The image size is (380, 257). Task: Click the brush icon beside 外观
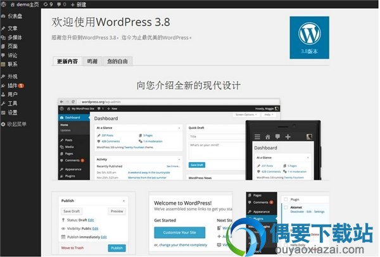[x=3, y=77]
